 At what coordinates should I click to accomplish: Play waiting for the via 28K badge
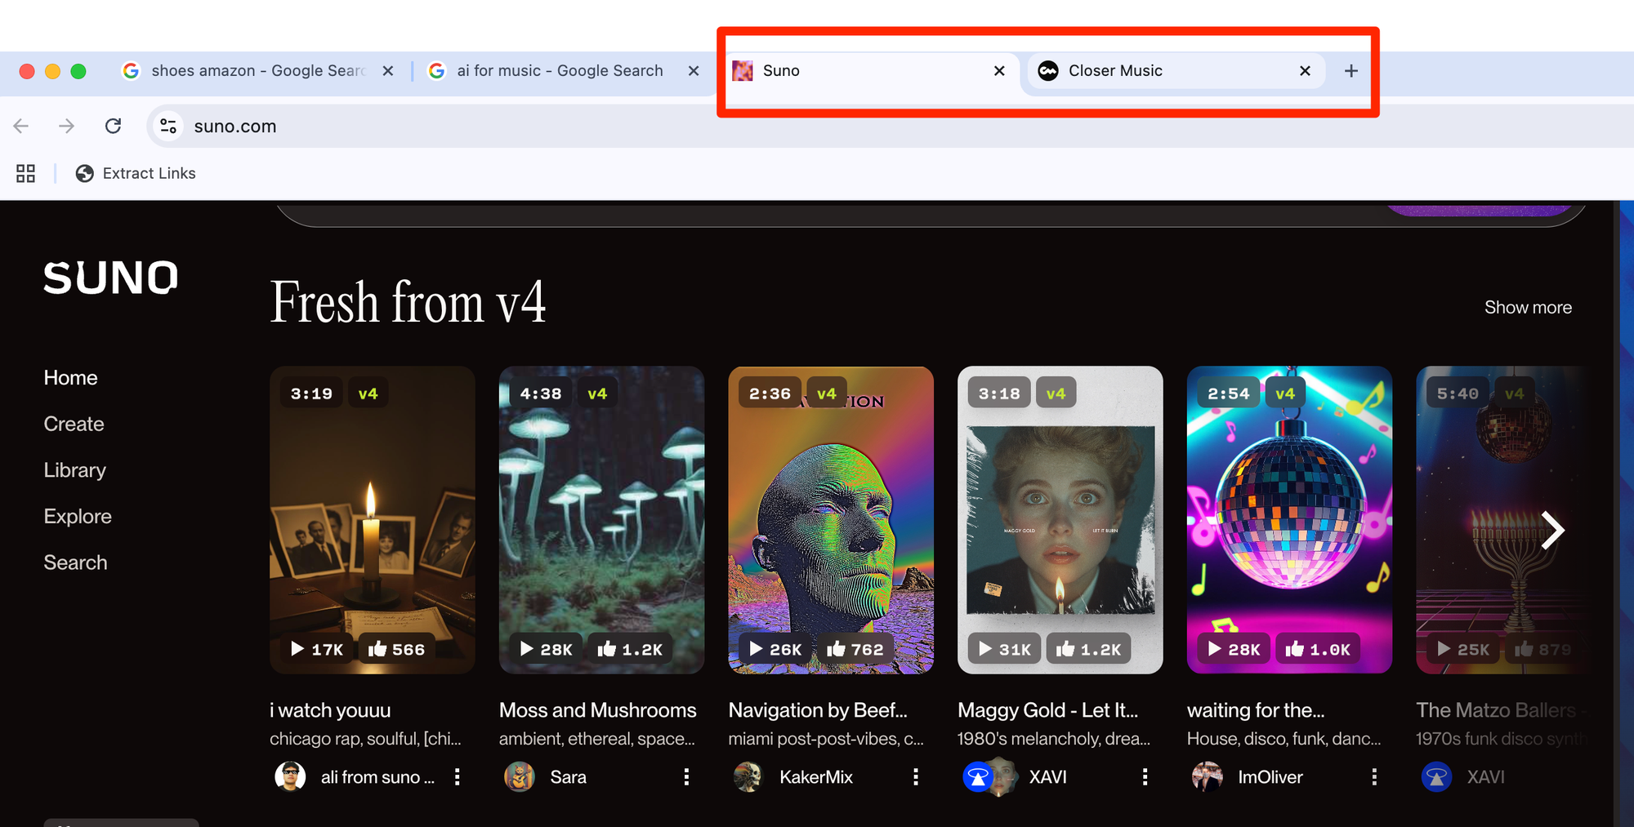(1234, 649)
